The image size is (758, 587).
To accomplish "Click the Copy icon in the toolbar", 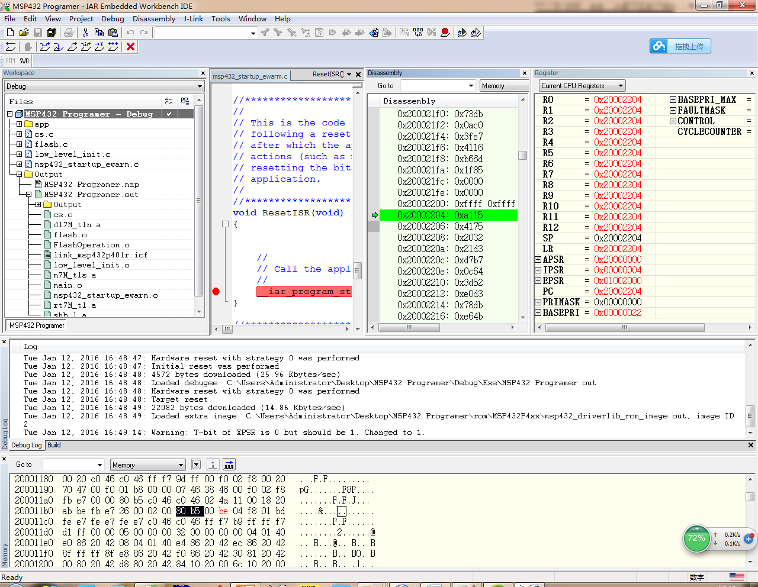I will (x=99, y=33).
